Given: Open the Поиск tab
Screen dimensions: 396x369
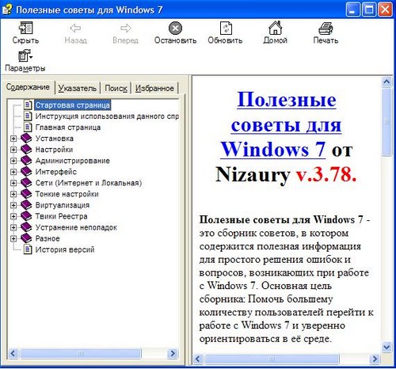Looking at the screenshot, I should click(x=116, y=88).
